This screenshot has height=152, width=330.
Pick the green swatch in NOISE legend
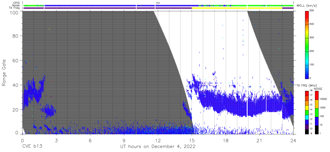coord(317,112)
